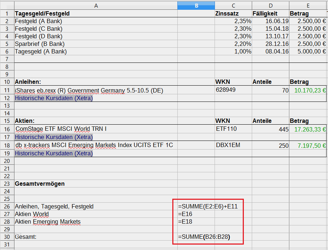The width and height of the screenshot is (328, 250).
Task: Select the ETF110 WKN cell
Action: (x=233, y=129)
